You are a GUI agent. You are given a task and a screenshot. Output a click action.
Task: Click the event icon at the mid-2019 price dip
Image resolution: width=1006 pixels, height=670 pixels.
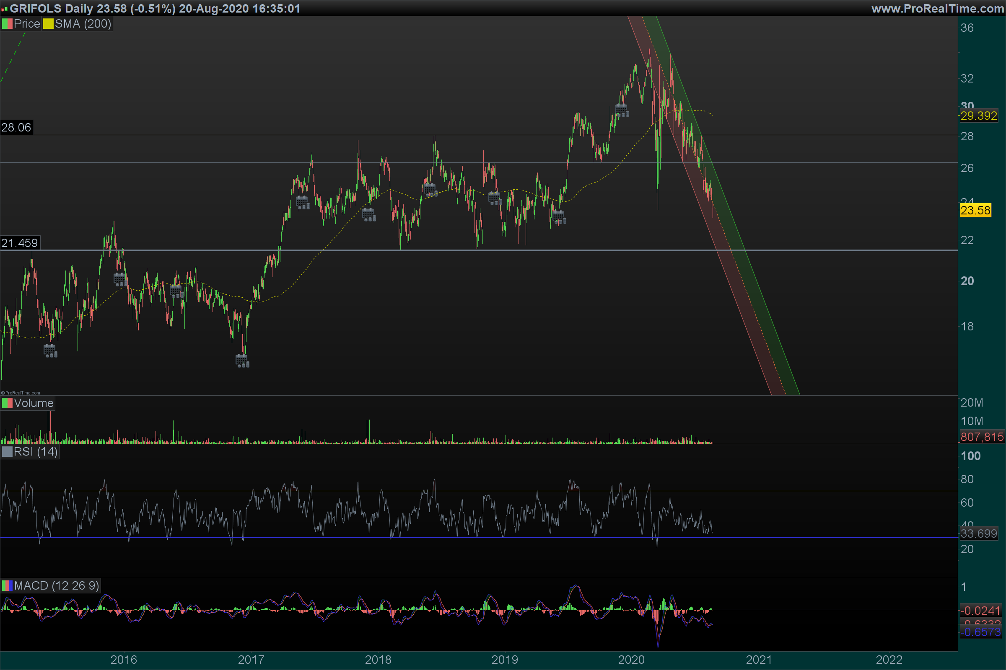tap(559, 217)
